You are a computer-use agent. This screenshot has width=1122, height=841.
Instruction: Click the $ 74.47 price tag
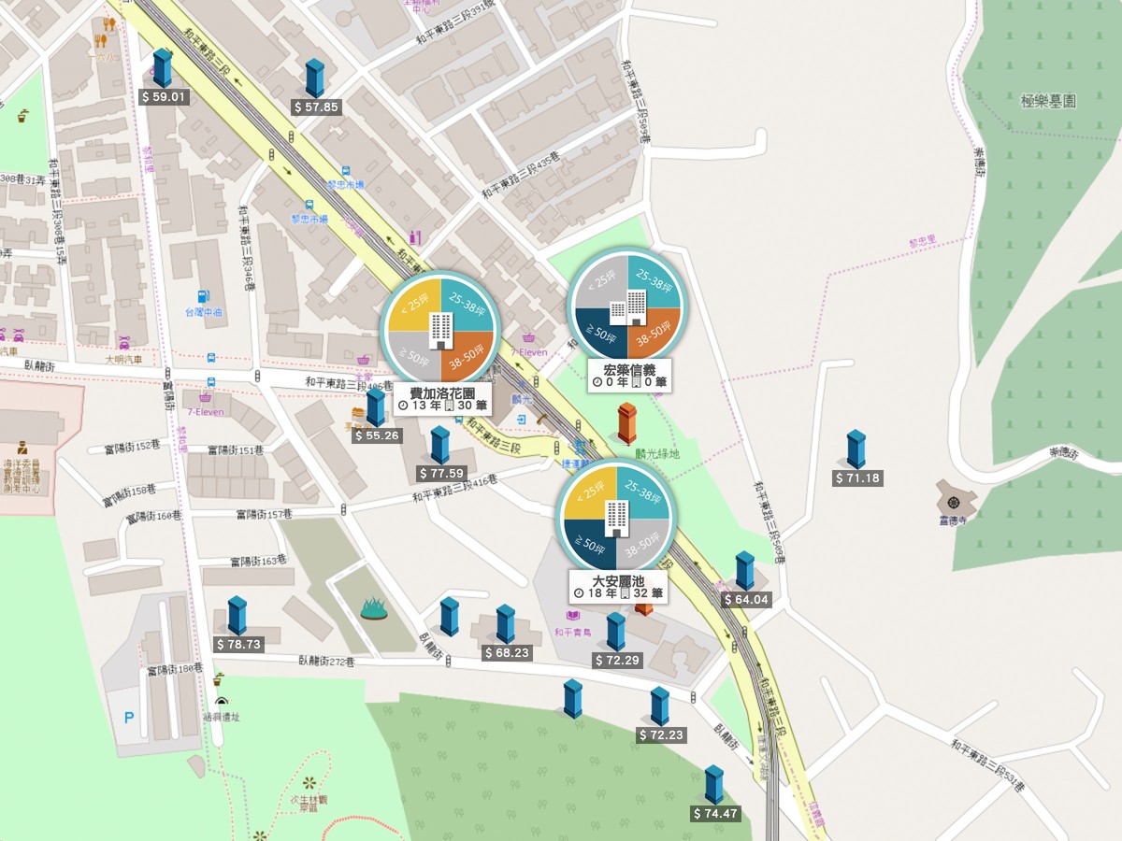click(715, 814)
